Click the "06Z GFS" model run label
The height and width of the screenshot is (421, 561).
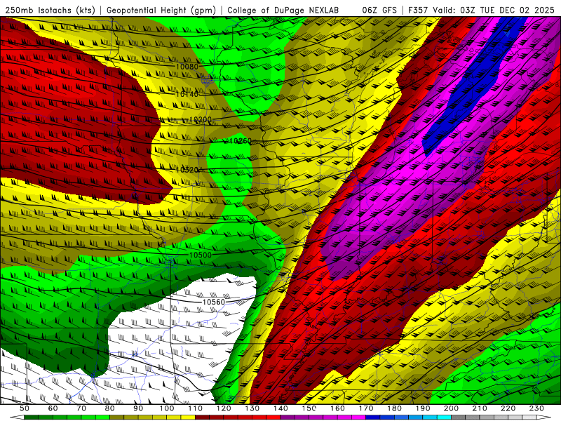click(x=379, y=10)
